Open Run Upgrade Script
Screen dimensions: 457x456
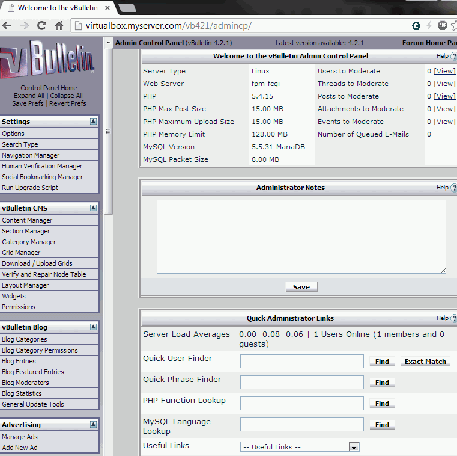pos(49,188)
